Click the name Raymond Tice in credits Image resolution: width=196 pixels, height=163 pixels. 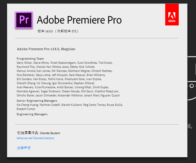[x=26, y=67]
